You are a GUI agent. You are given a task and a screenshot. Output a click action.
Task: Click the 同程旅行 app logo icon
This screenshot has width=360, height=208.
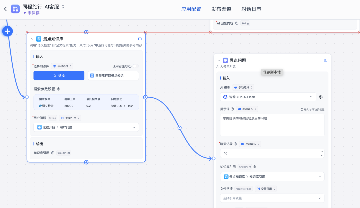(x=15, y=9)
